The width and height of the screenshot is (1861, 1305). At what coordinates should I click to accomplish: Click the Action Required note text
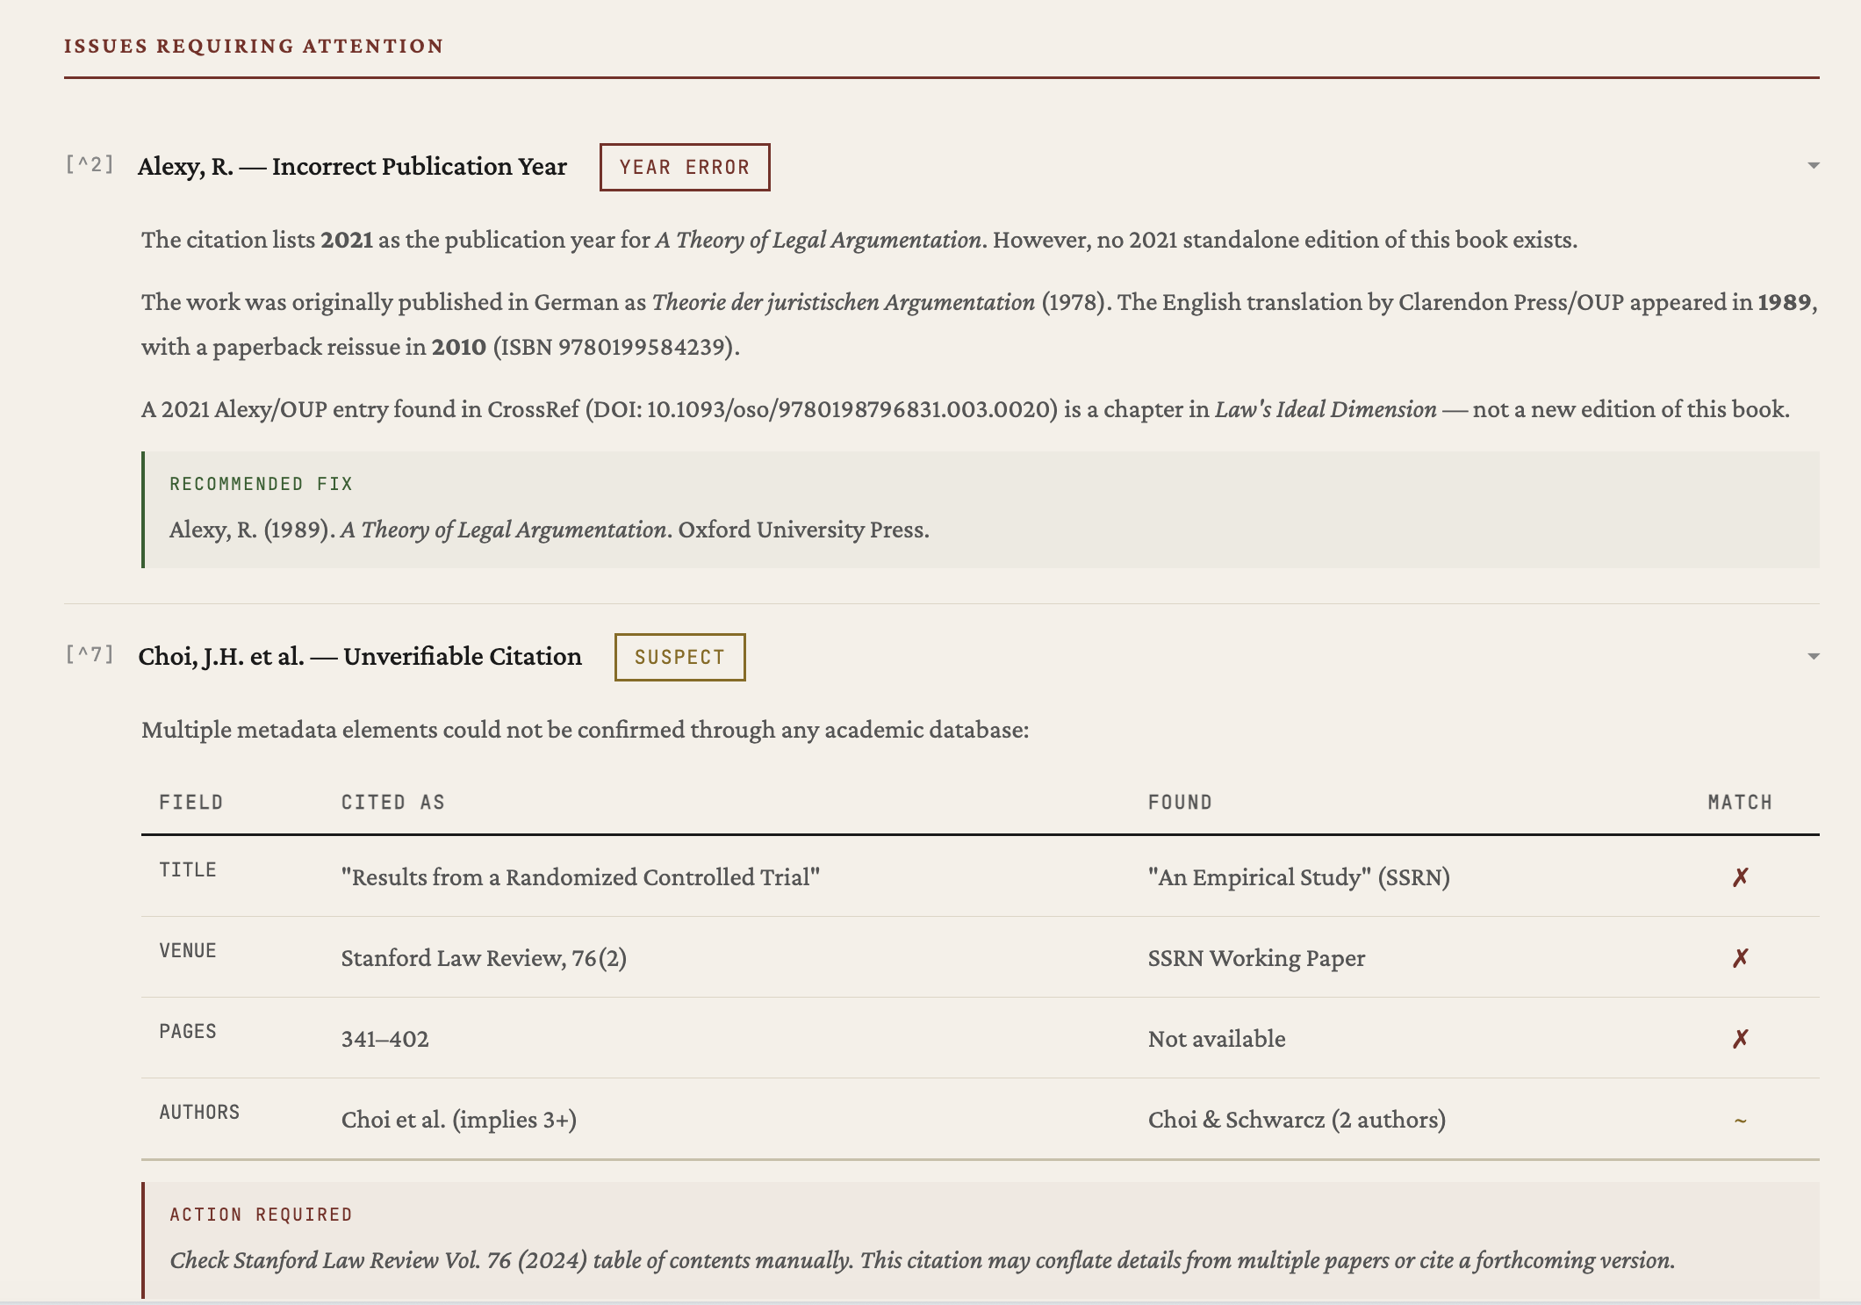[922, 1260]
